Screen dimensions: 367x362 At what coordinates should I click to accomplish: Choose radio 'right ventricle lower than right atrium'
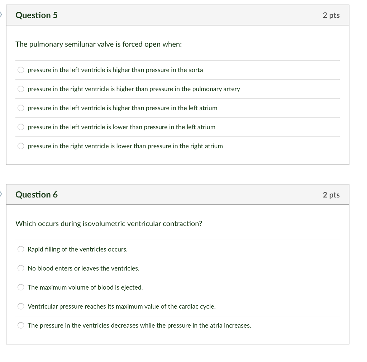click(x=21, y=146)
